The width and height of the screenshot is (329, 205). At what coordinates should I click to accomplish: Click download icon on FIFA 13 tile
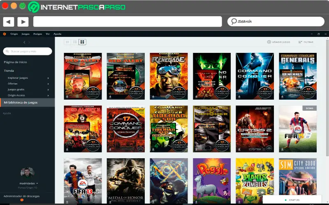click(x=67, y=202)
